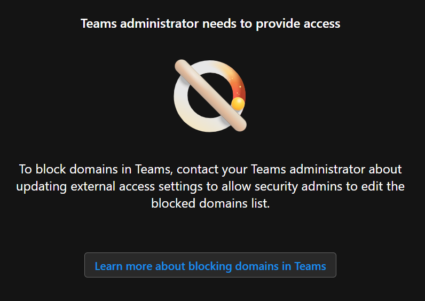The image size is (425, 301).
Task: Click the diagonal beige bar crossing the ring
Action: click(x=210, y=96)
